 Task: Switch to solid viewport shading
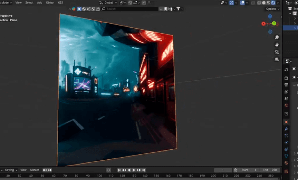264,3
